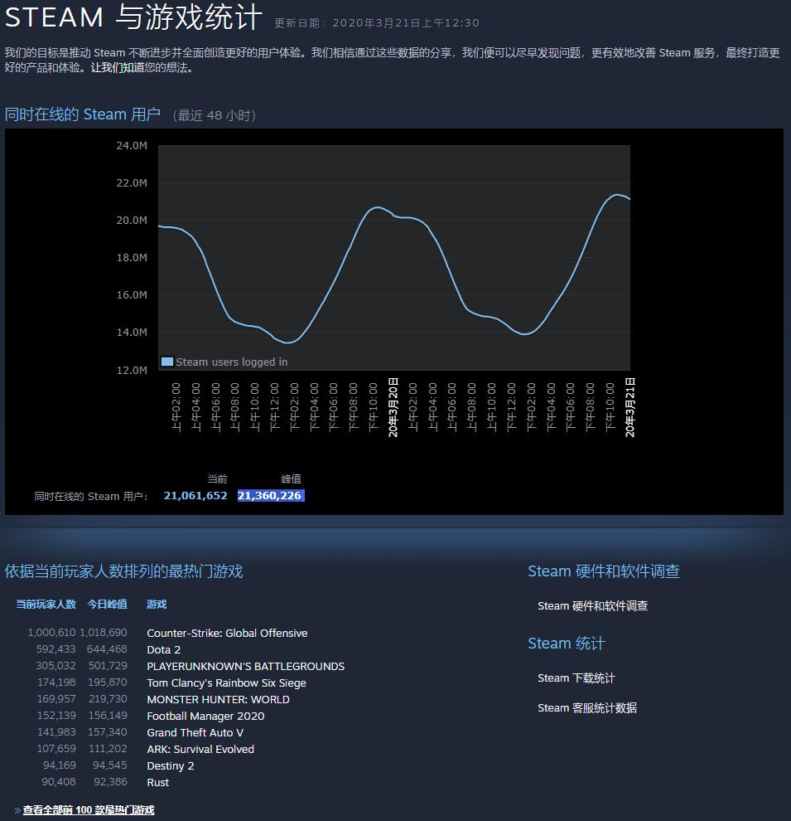Image resolution: width=791 pixels, height=821 pixels.
Task: Open Tom Clancy's Rainbow Six Siege link
Action: click(x=226, y=683)
